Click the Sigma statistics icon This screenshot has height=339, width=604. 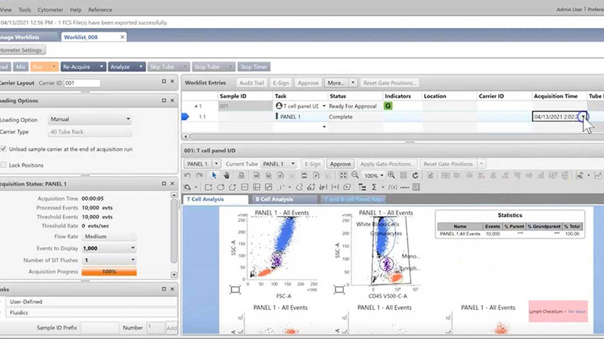coord(374,187)
